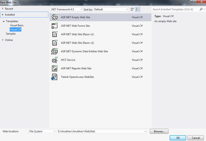Switch to small icons grid view

point(132,10)
